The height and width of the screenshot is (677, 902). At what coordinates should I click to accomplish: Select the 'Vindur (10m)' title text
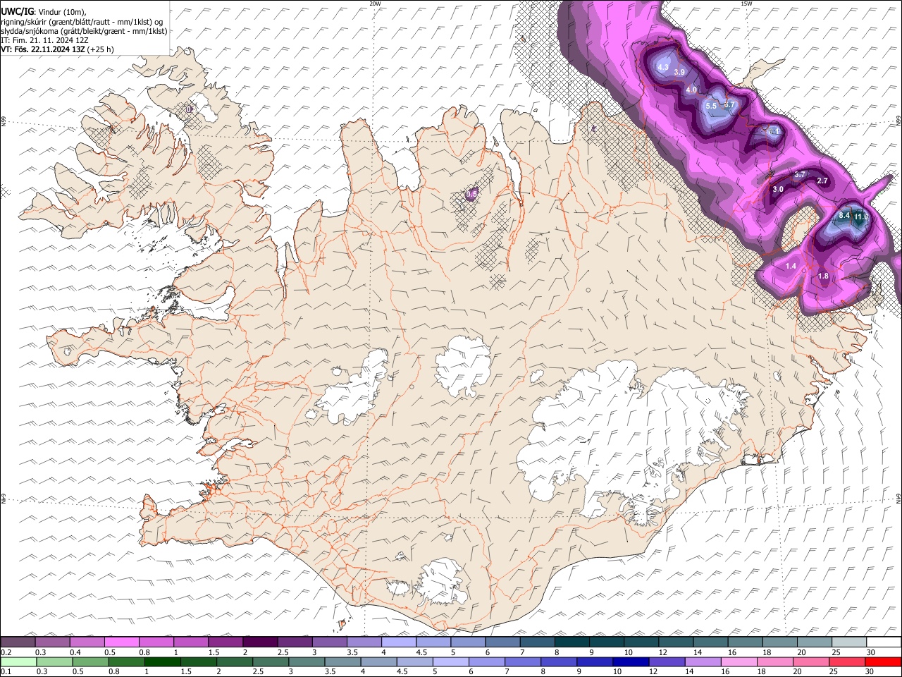(x=62, y=12)
